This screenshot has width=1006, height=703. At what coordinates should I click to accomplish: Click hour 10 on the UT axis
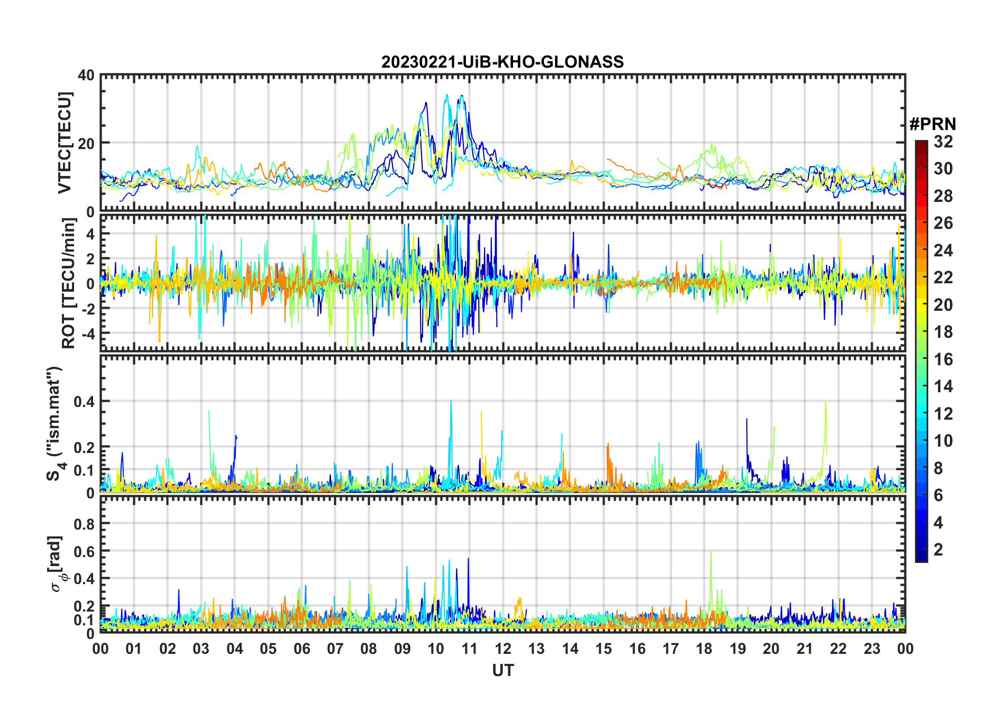click(x=436, y=649)
